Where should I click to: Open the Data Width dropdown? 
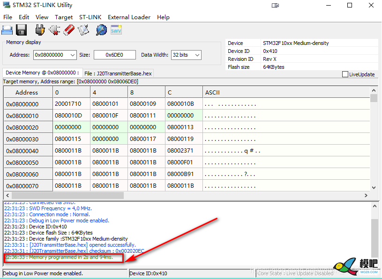[x=197, y=55]
